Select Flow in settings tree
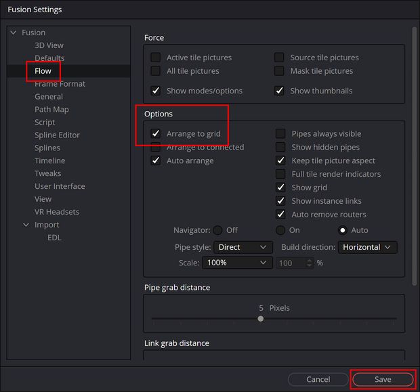The width and height of the screenshot is (420, 392). point(43,71)
